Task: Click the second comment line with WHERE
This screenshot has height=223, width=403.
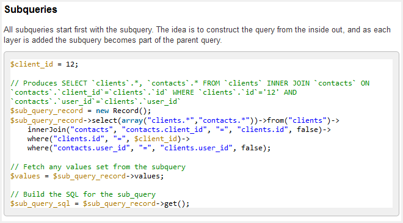Action: click(x=153, y=92)
